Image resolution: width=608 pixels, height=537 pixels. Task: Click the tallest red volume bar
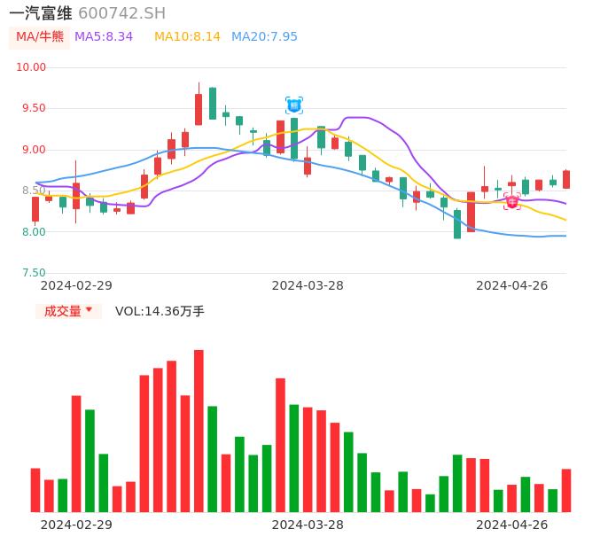coord(199,431)
